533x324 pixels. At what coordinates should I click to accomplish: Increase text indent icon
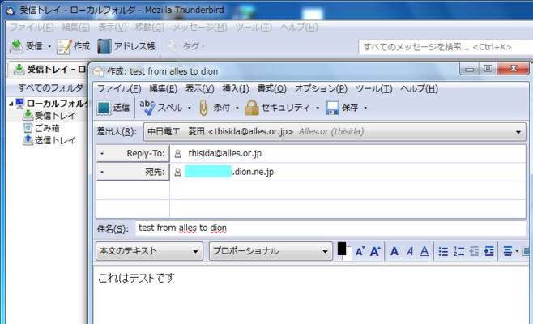click(x=488, y=252)
